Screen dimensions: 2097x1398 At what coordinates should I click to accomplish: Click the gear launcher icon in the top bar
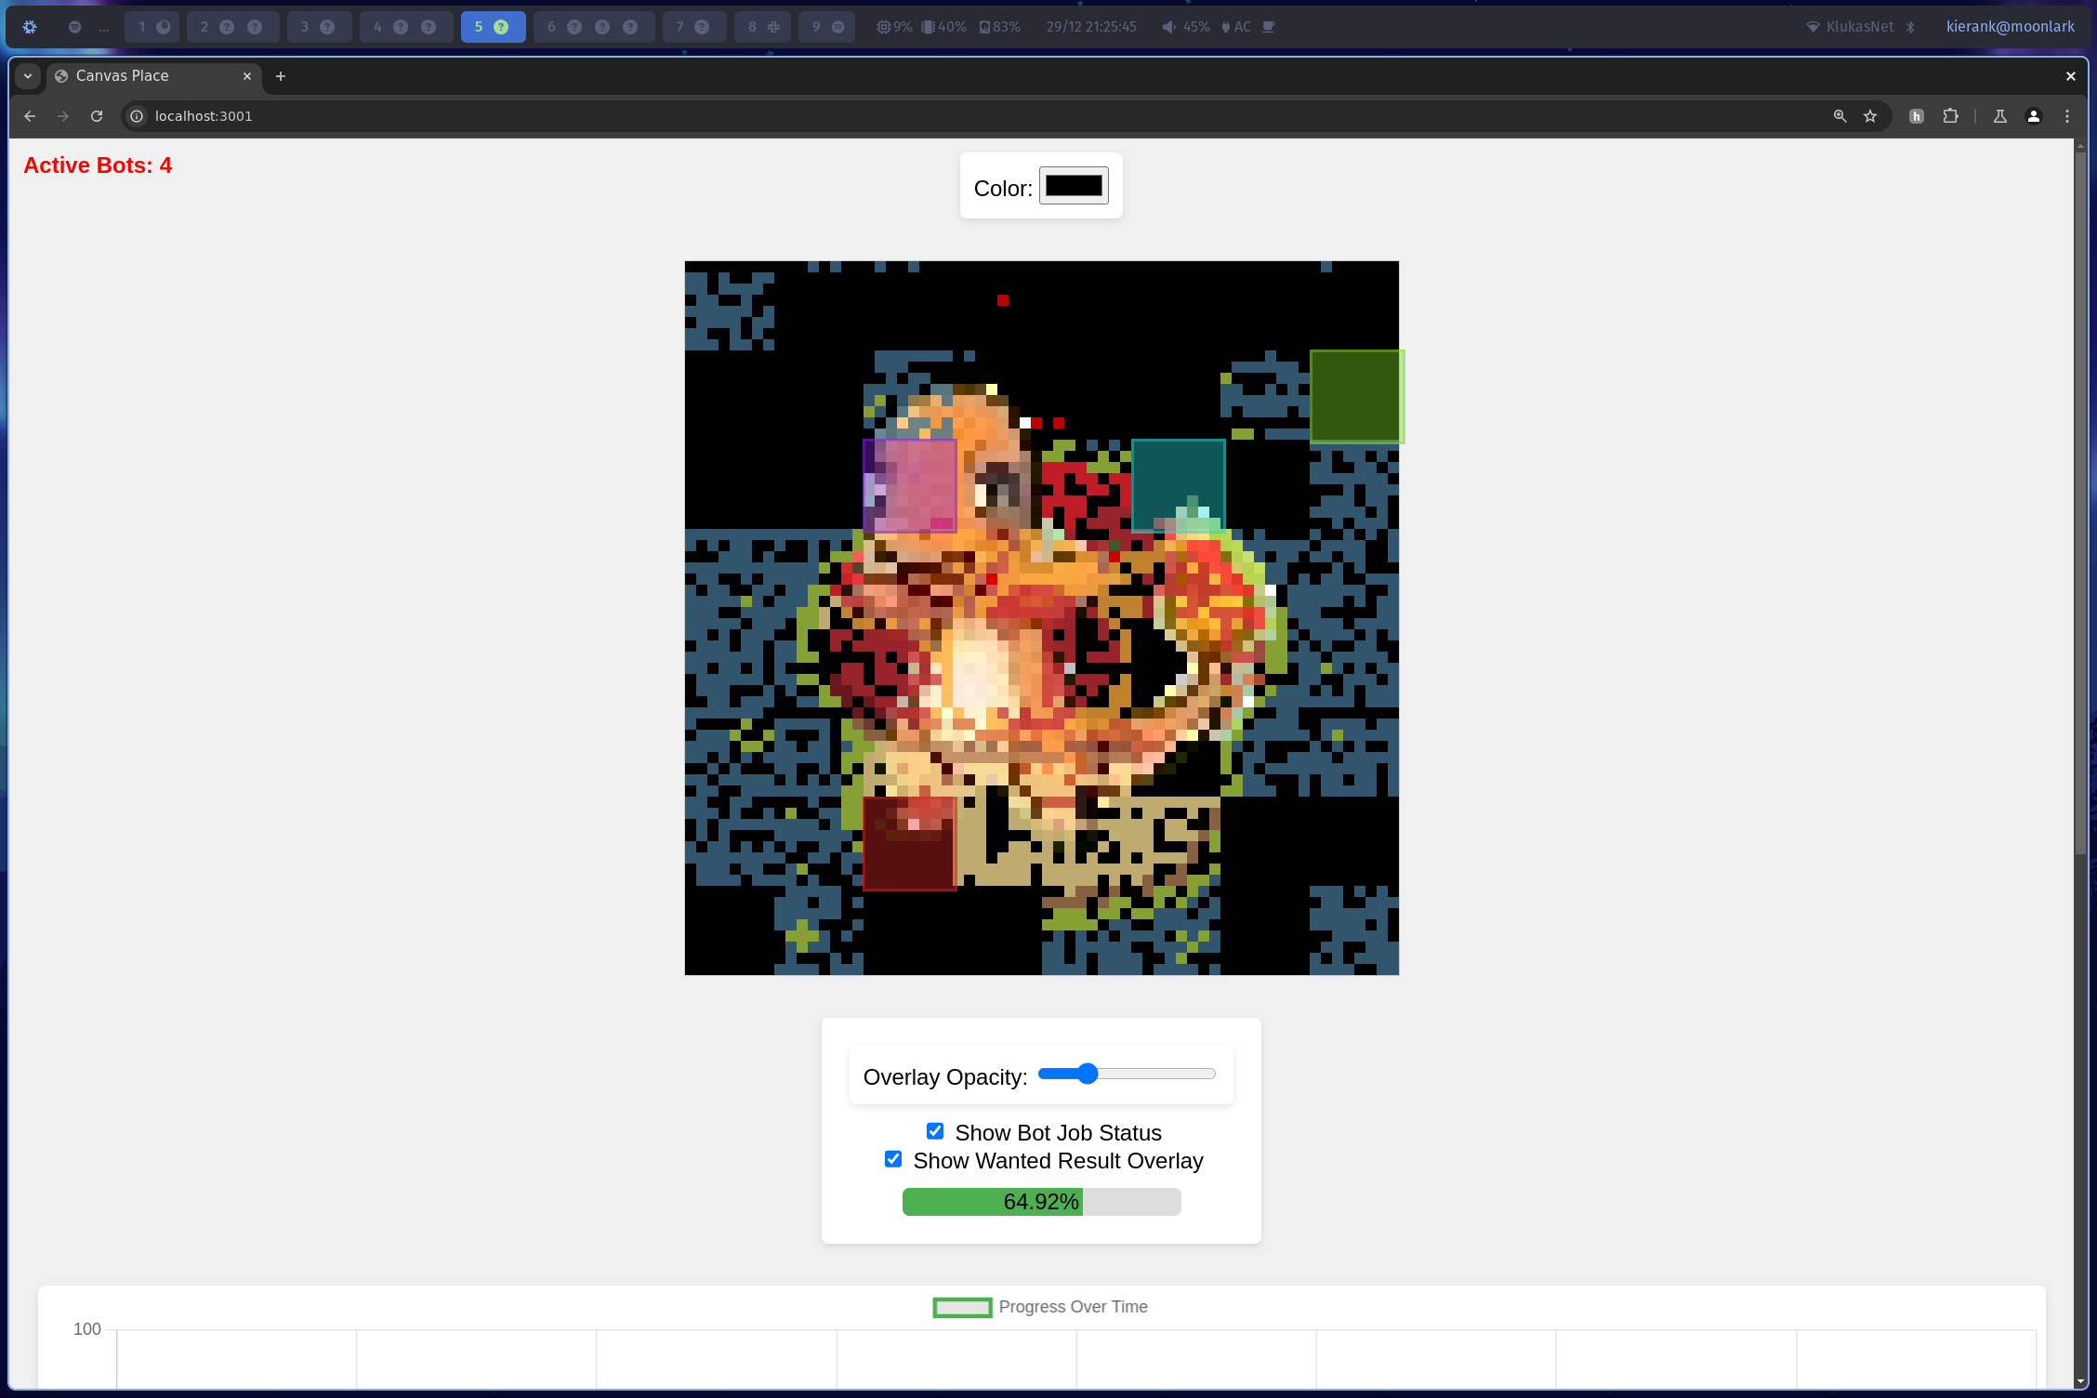[x=30, y=27]
